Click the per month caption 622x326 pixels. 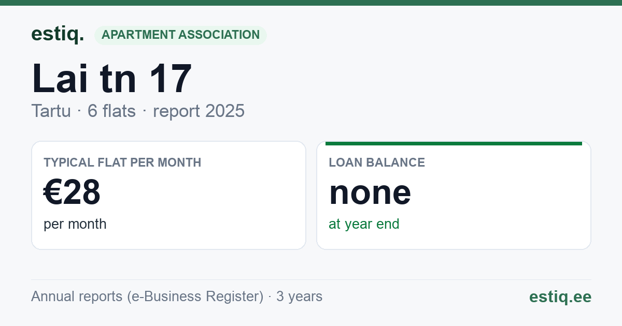75,224
